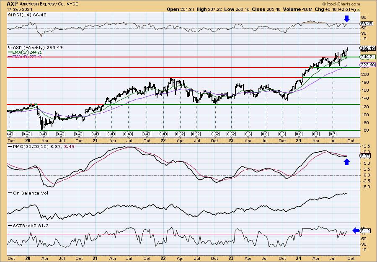Click the EMA(17) 244.21 legend text
The height and width of the screenshot is (262, 377).
coord(27,52)
